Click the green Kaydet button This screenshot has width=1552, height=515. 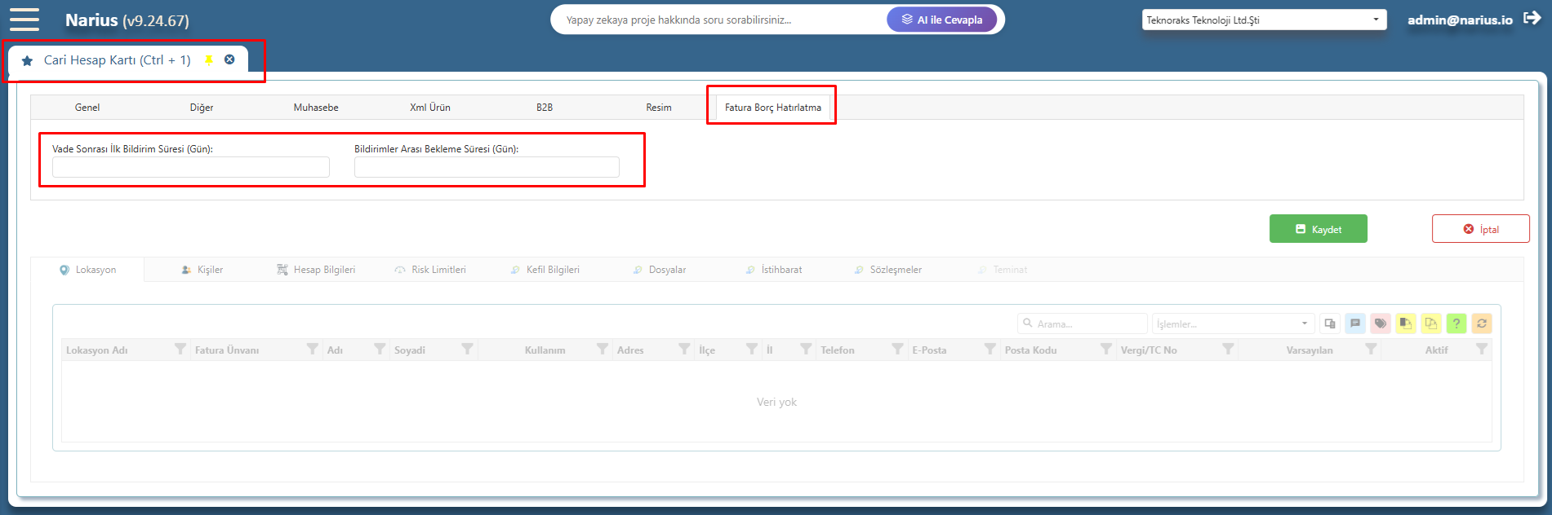pos(1319,229)
